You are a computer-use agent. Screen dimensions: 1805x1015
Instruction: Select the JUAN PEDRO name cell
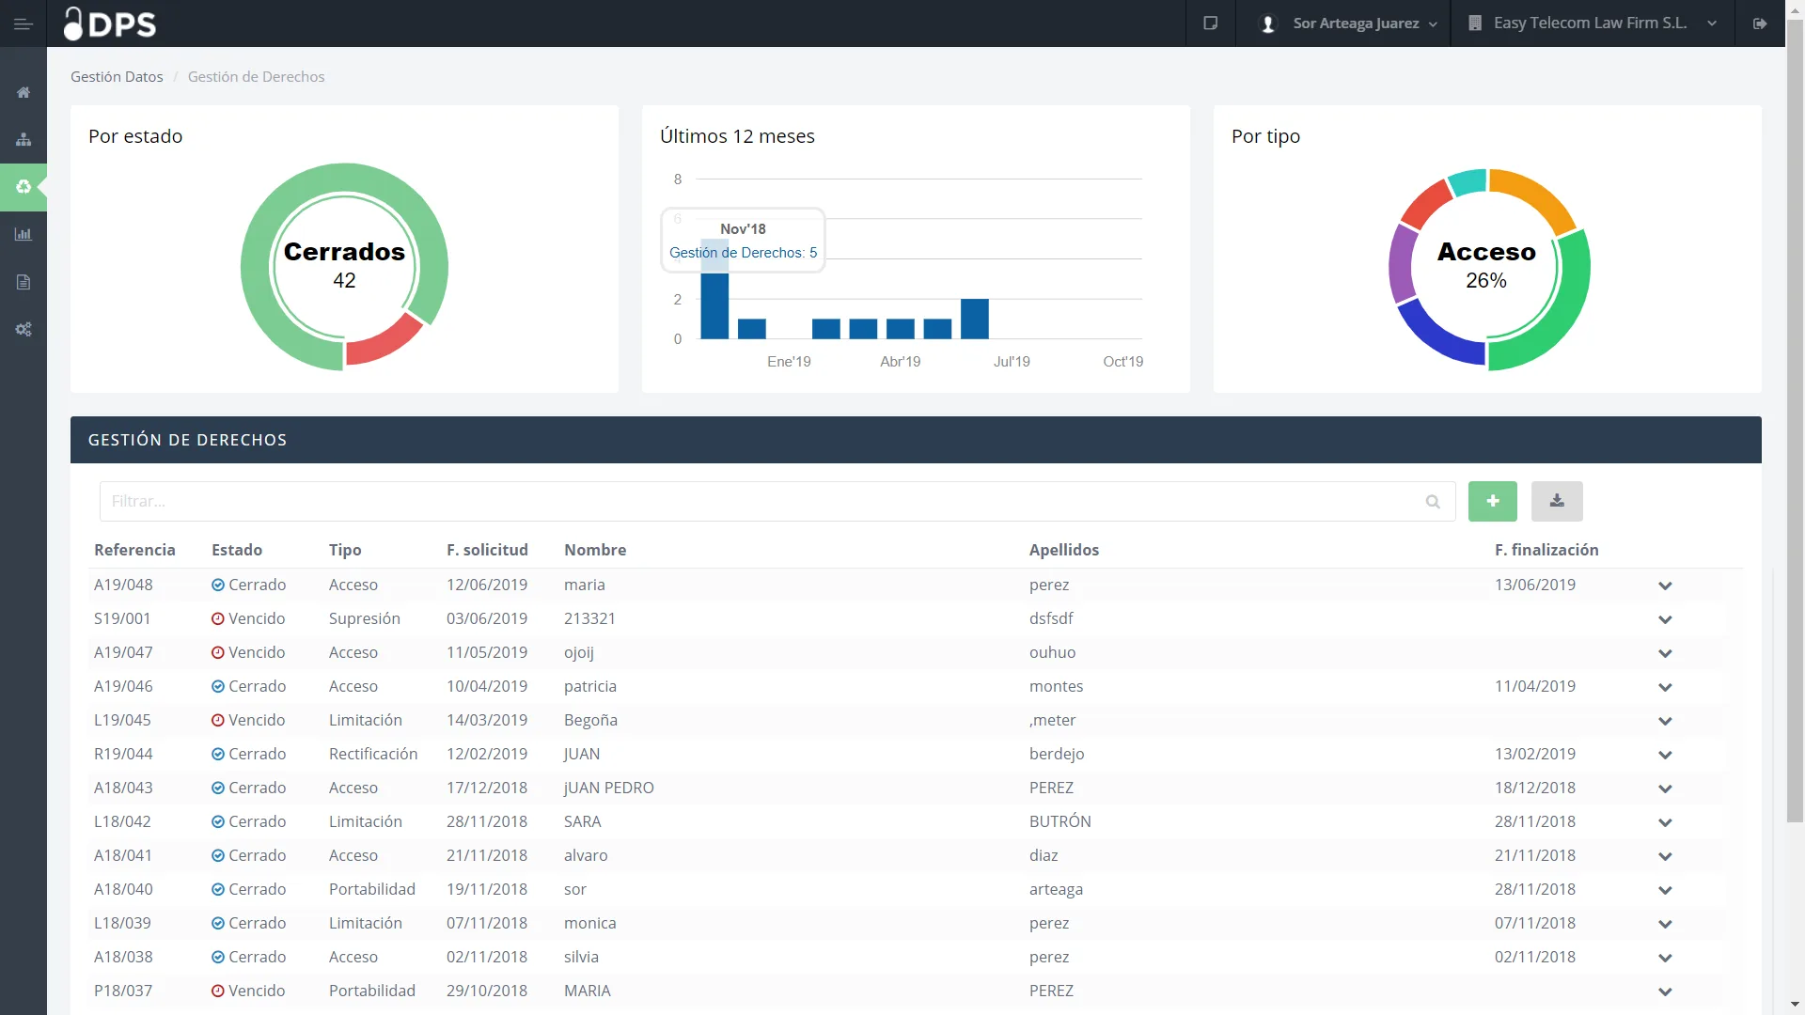click(609, 788)
